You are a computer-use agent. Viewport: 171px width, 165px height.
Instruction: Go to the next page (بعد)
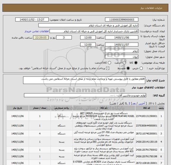click(x=134, y=103)
